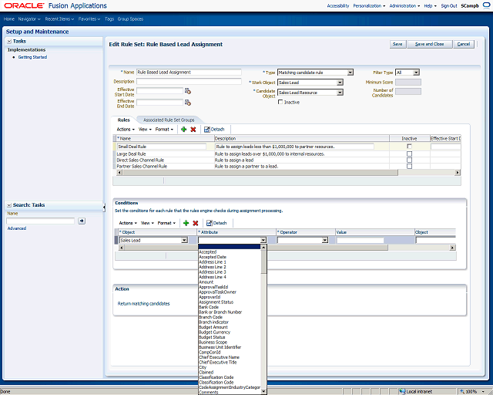Viewport: 493px width, 395px height.
Task: Click the condition Value input field
Action: 360,241
